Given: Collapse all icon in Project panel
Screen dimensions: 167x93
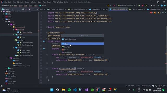Looking at the screenshot, I should click(x=30, y=9).
